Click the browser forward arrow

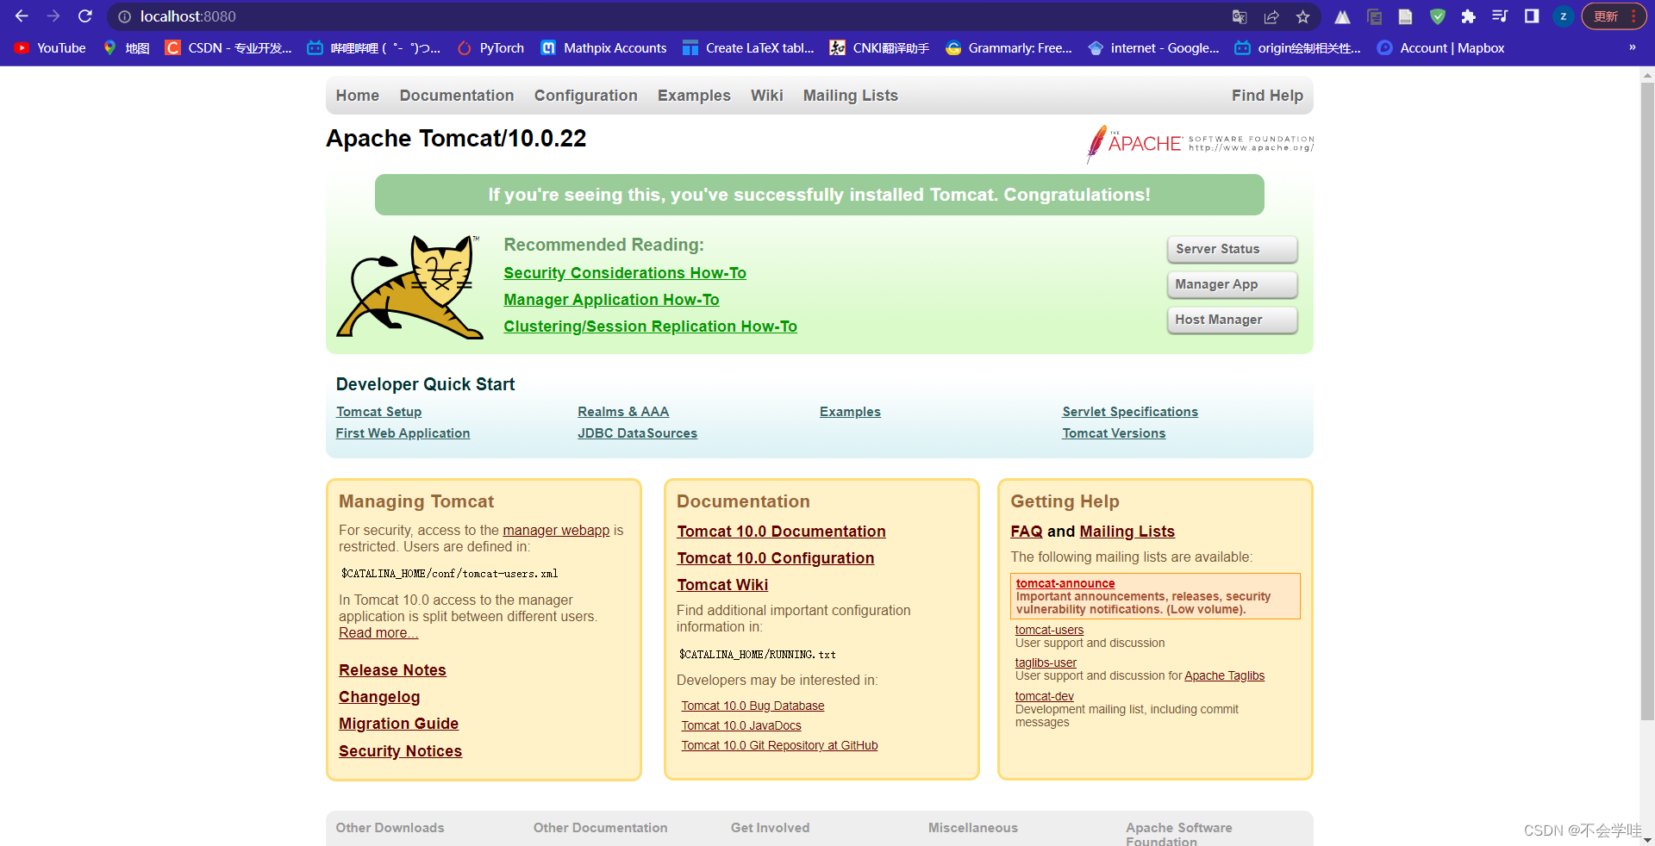point(53,16)
